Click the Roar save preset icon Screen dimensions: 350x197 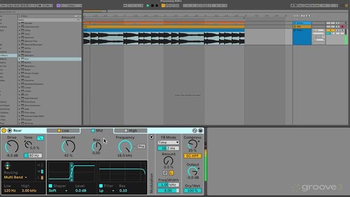[201, 130]
